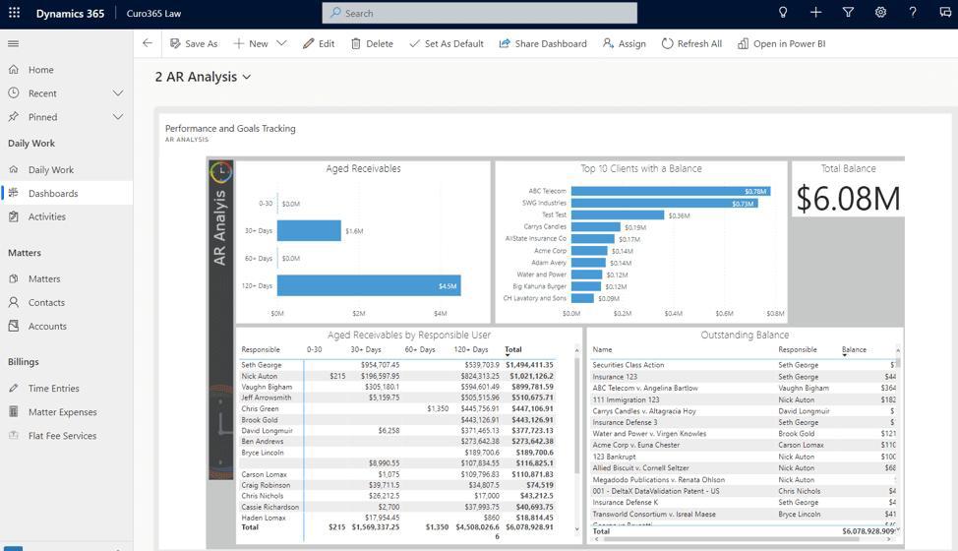Open the settings gear icon
The height and width of the screenshot is (551, 958).
click(880, 13)
